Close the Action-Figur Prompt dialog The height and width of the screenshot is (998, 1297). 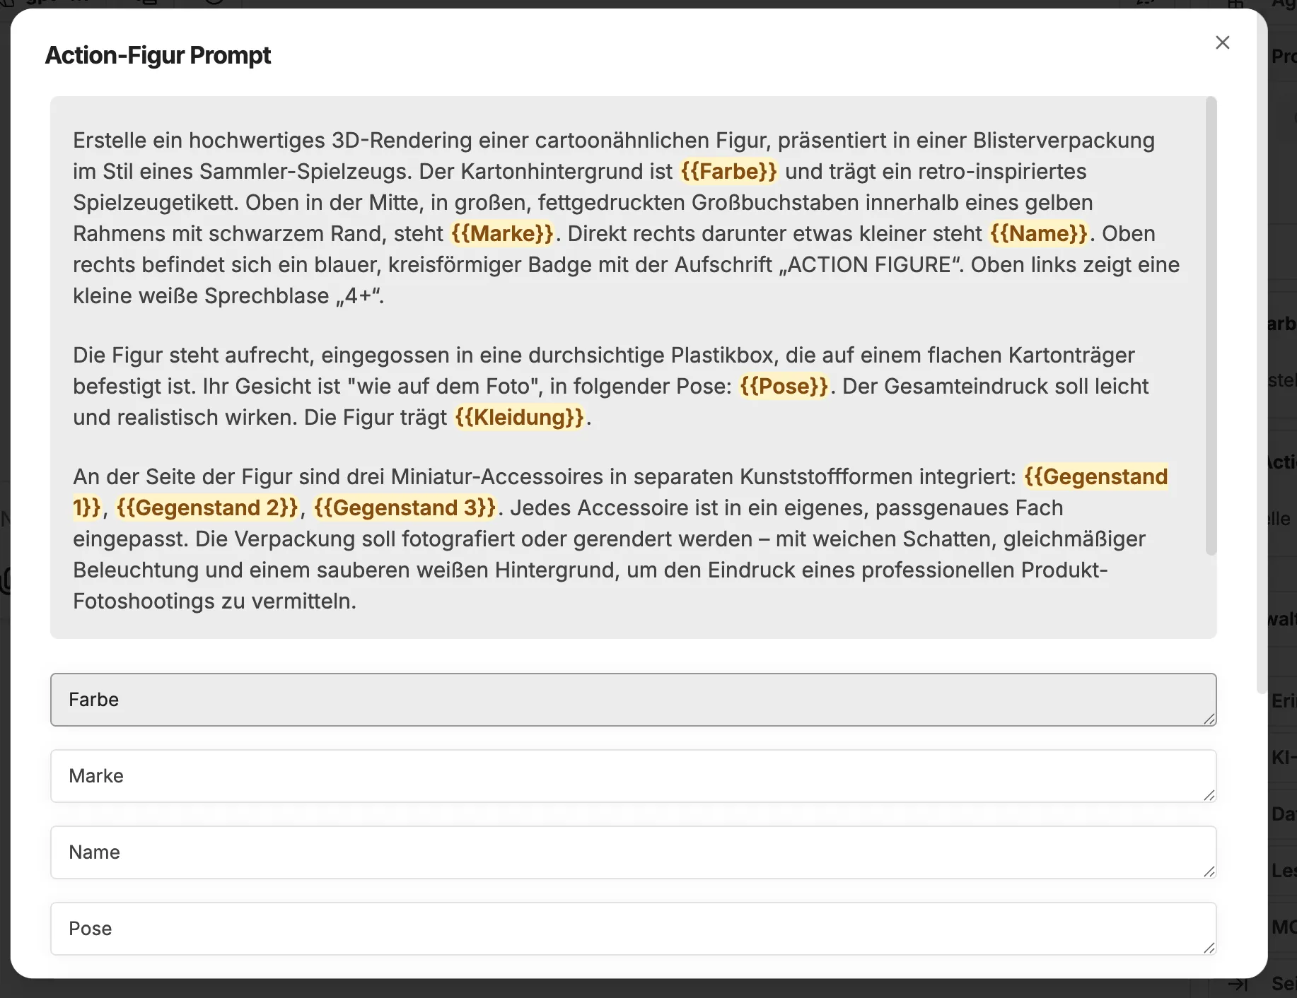click(x=1222, y=42)
